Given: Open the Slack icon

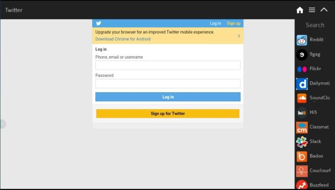Looking at the screenshot, I should 302,142.
